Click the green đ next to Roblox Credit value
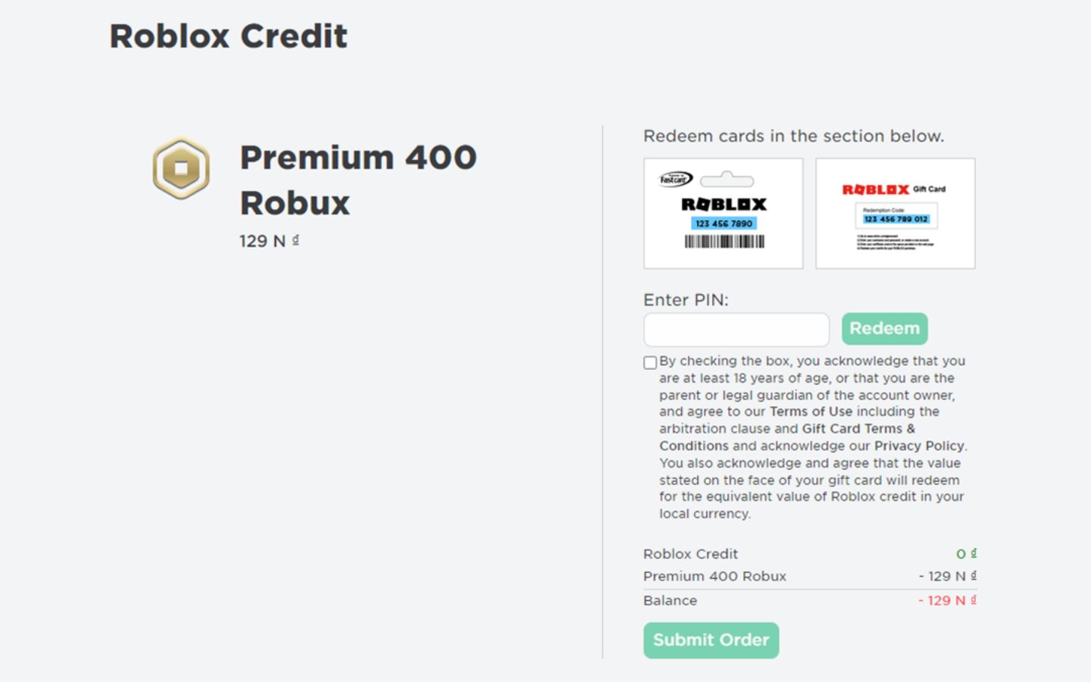Viewport: 1091px width, 682px height. 973,552
